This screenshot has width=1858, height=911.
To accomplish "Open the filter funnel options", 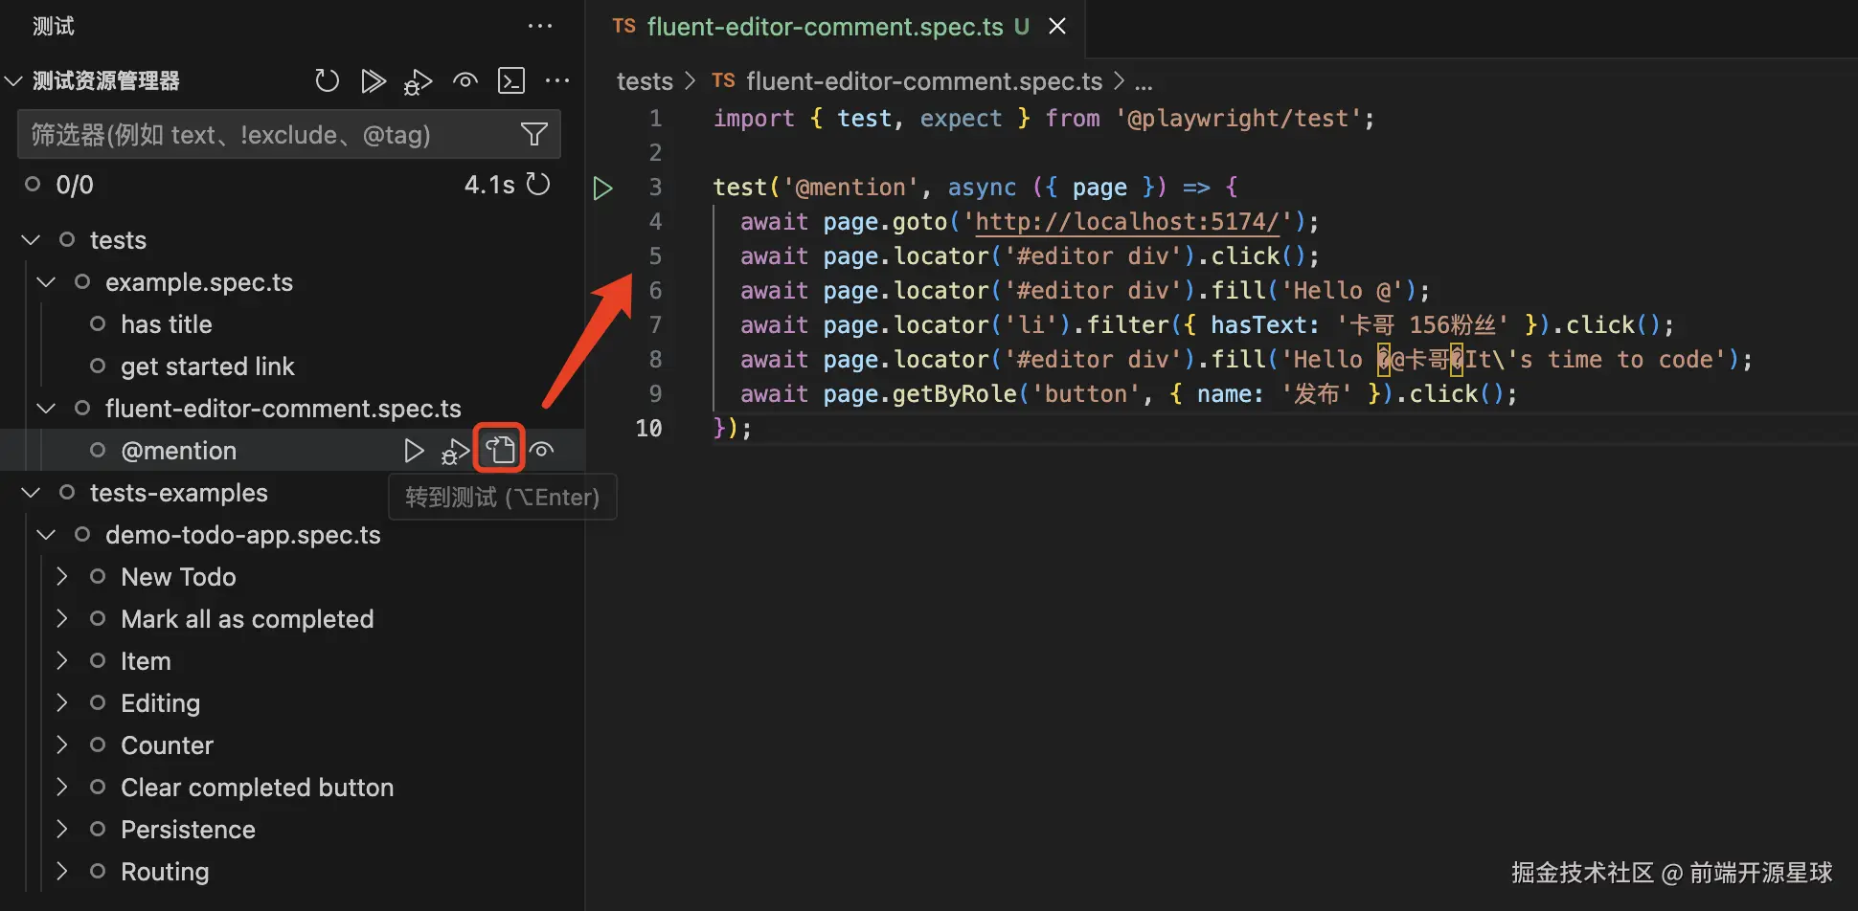I will click(534, 135).
